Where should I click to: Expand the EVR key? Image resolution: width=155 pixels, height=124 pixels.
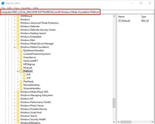pyautogui.click(x=21, y=75)
